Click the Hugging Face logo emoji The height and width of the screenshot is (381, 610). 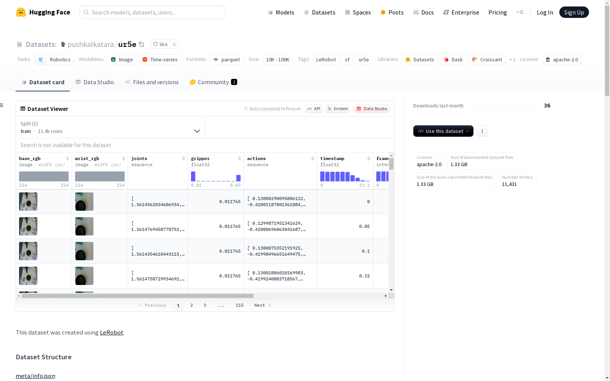(21, 12)
